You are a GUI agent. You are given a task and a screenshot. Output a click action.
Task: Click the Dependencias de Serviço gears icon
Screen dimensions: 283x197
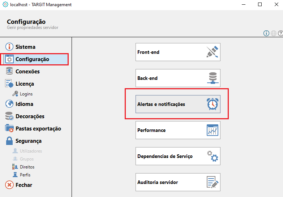point(213,156)
